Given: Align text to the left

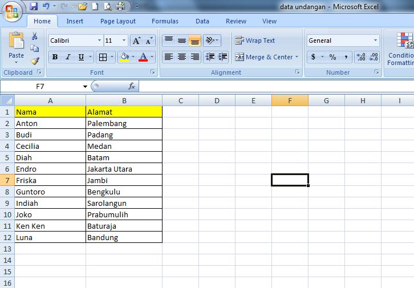Looking at the screenshot, I should pyautogui.click(x=169, y=57).
